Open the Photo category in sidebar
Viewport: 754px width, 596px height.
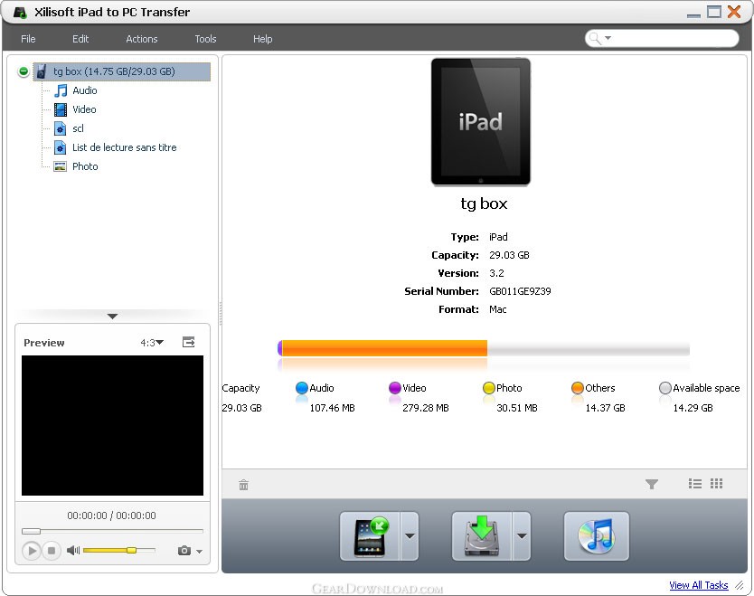click(85, 166)
